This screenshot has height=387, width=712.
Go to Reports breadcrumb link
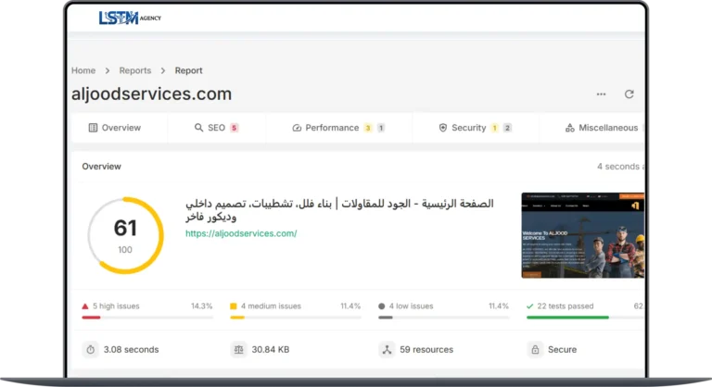tap(135, 70)
